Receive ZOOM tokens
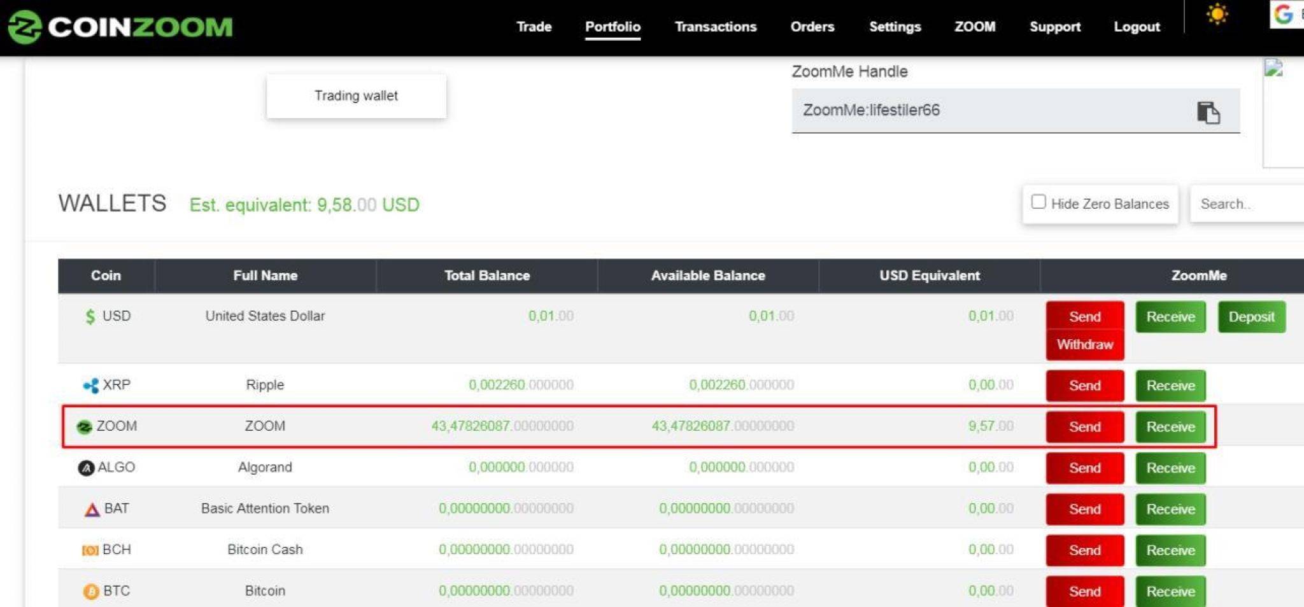Viewport: 1304px width, 607px height. tap(1170, 427)
